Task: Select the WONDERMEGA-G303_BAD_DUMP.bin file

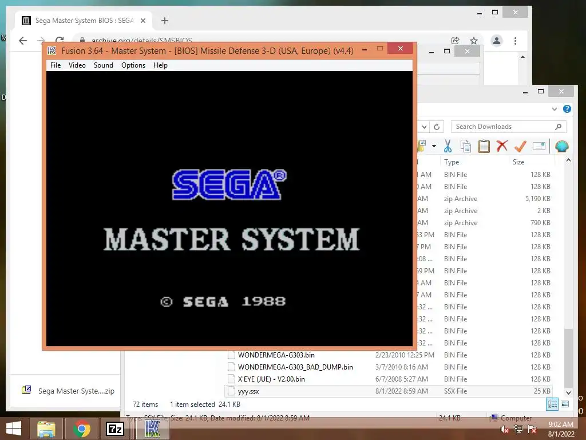Action: tap(295, 367)
